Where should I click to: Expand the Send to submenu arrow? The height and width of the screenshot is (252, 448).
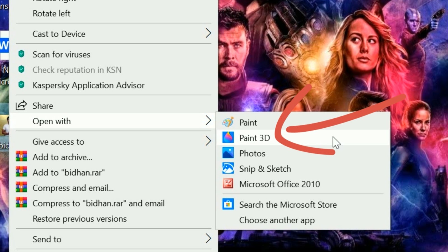tap(208, 239)
